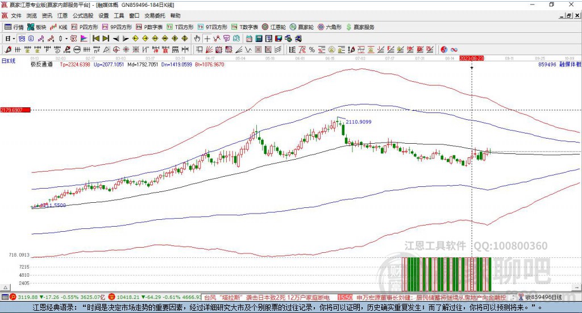Screen dimensions: 582x313
Task: Click the arrow button at bottom-right of chart
Action: (577, 287)
